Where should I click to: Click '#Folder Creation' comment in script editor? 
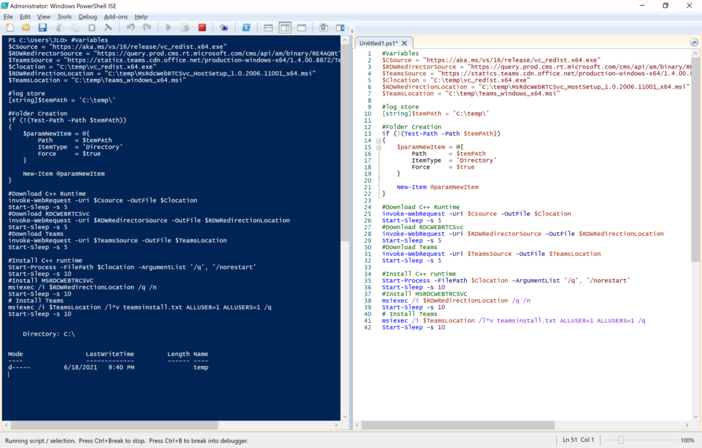411,127
